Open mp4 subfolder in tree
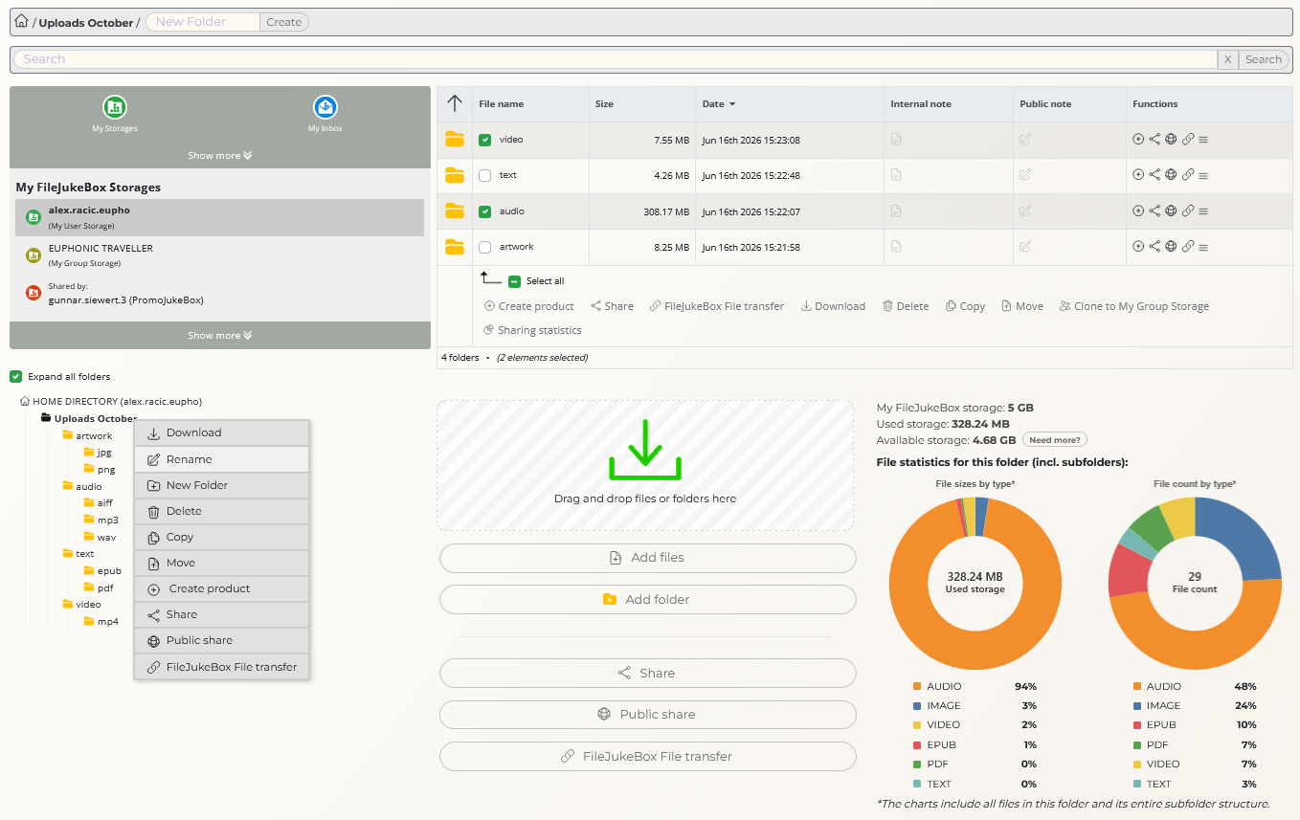 108,621
